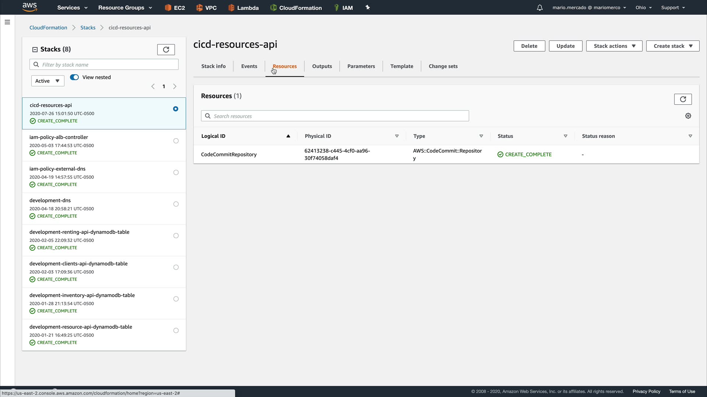
Task: Switch to the Template tab
Action: click(x=401, y=66)
